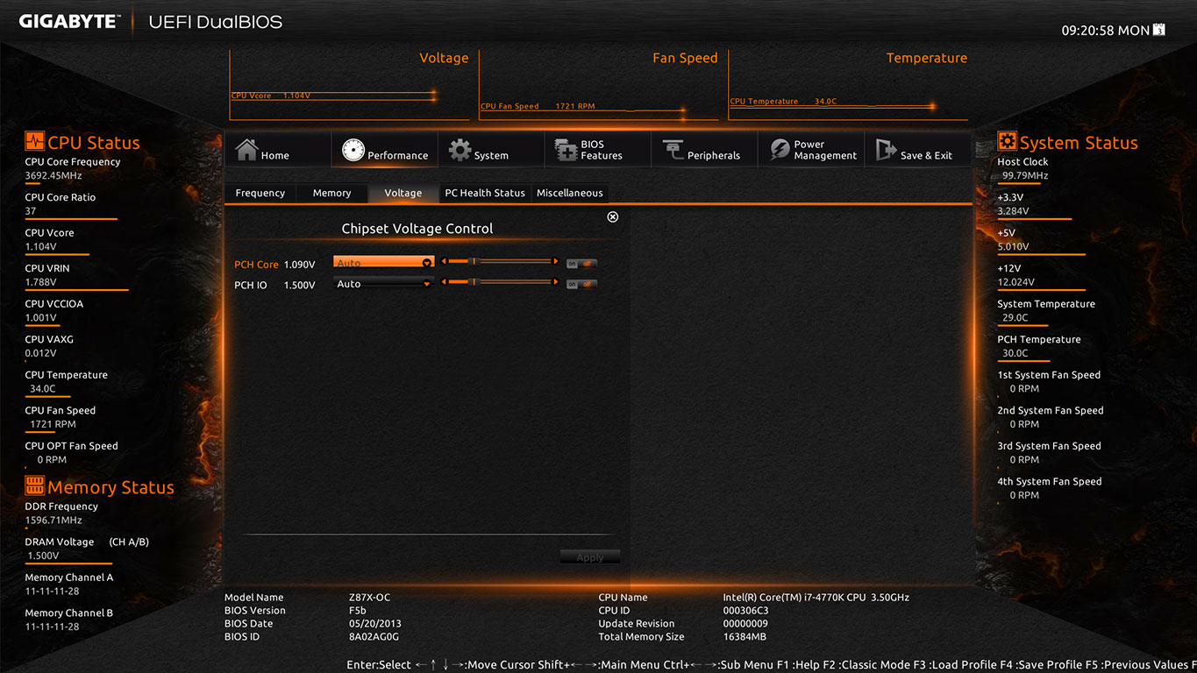Click the PCH IO slider handle
The height and width of the screenshot is (673, 1197).
coord(474,282)
